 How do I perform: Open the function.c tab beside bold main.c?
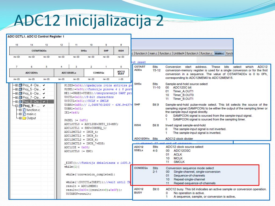coord(207,53)
